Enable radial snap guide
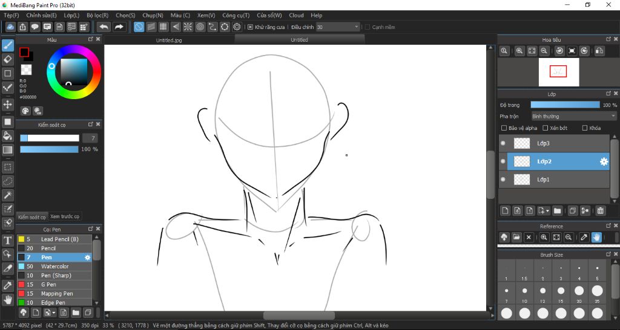This screenshot has width=620, height=330. (188, 27)
